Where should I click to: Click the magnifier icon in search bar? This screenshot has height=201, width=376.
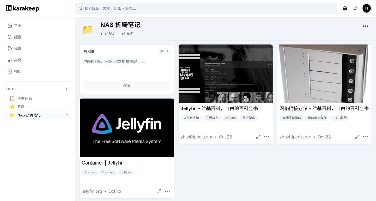pyautogui.click(x=81, y=8)
